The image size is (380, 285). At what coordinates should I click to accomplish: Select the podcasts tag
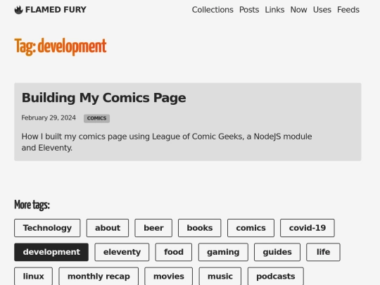point(276,277)
